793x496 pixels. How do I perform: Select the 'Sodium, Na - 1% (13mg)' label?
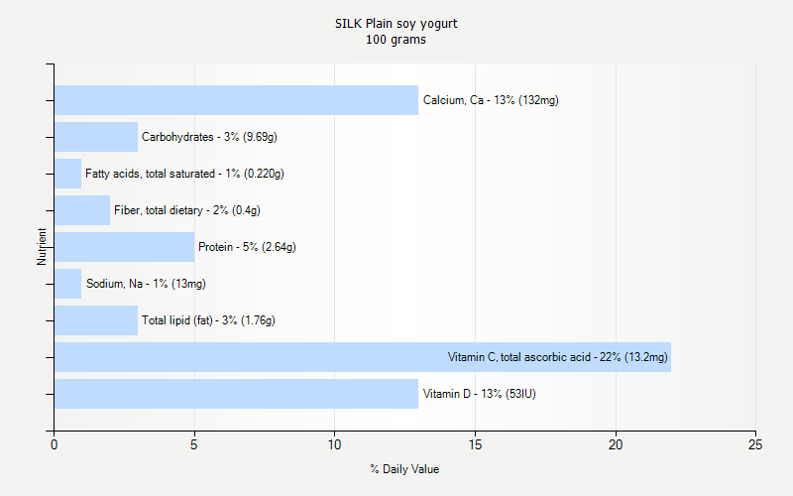146,284
